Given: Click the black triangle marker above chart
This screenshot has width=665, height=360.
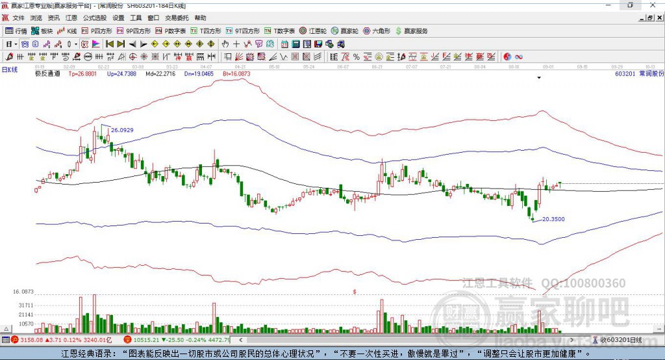Looking at the screenshot, I should click(539, 78).
